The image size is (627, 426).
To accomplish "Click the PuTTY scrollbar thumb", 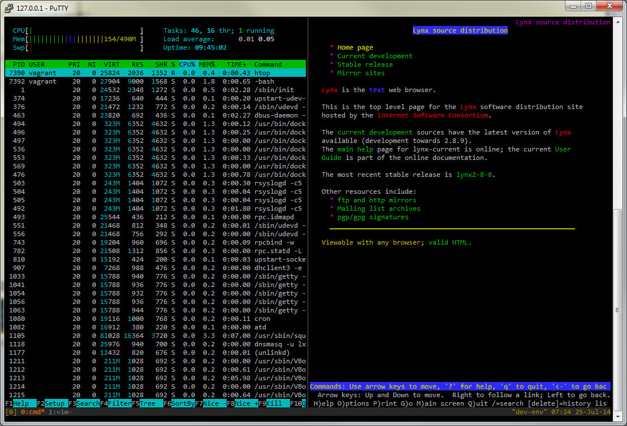I will [618, 310].
